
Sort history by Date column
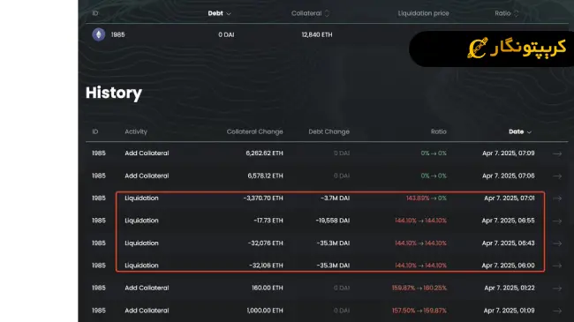(520, 131)
